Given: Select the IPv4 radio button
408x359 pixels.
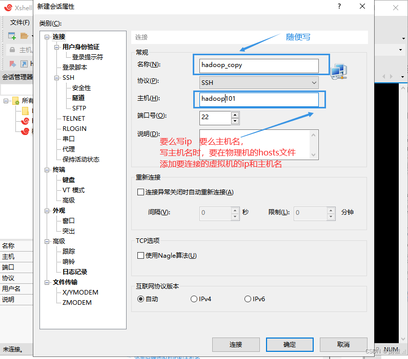Looking at the screenshot, I should pyautogui.click(x=194, y=299).
